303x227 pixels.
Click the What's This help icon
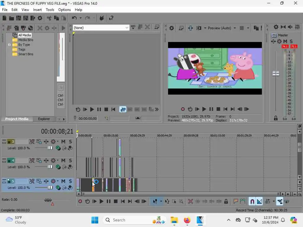click(111, 18)
